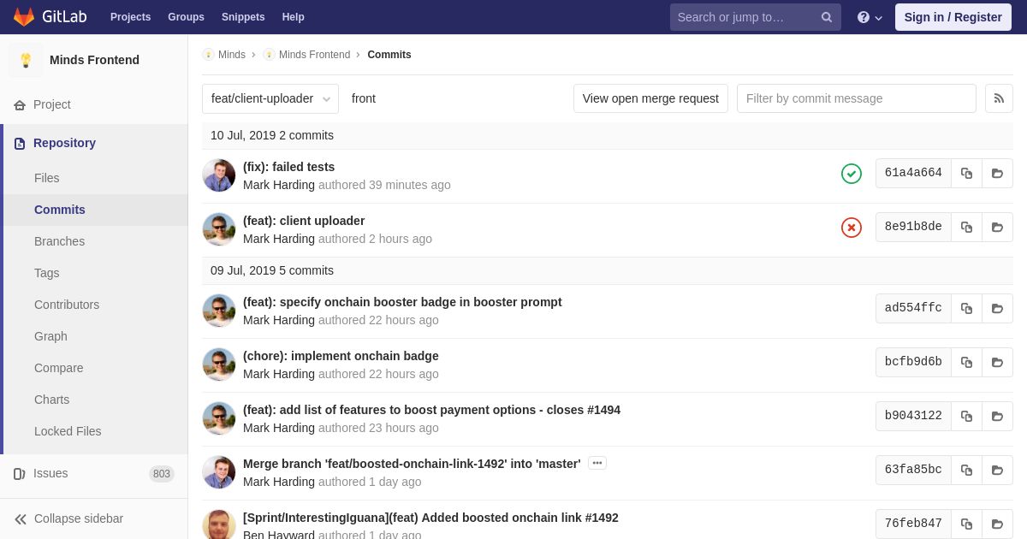Open Help in the top navigation

294,17
